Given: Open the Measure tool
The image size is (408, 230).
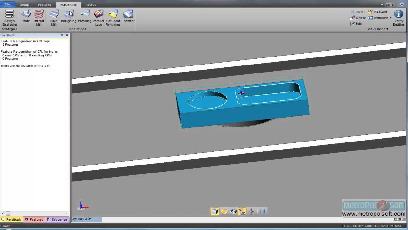Looking at the screenshot, I should coord(377,11).
